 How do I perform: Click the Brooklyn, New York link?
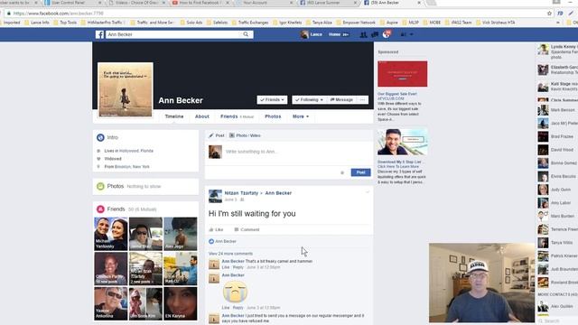tap(132, 167)
